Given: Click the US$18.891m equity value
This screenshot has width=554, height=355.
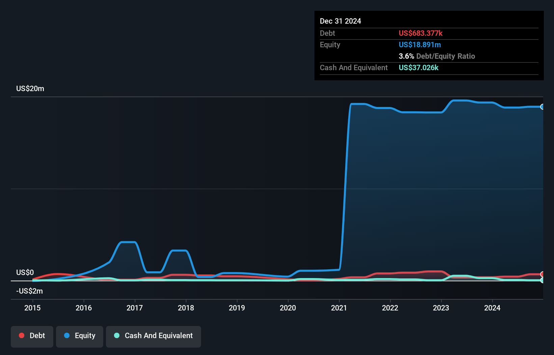Looking at the screenshot, I should [x=420, y=45].
